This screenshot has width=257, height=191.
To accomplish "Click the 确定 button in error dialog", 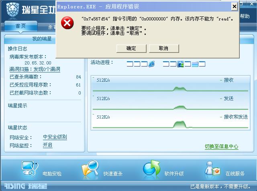I will coord(131,48).
